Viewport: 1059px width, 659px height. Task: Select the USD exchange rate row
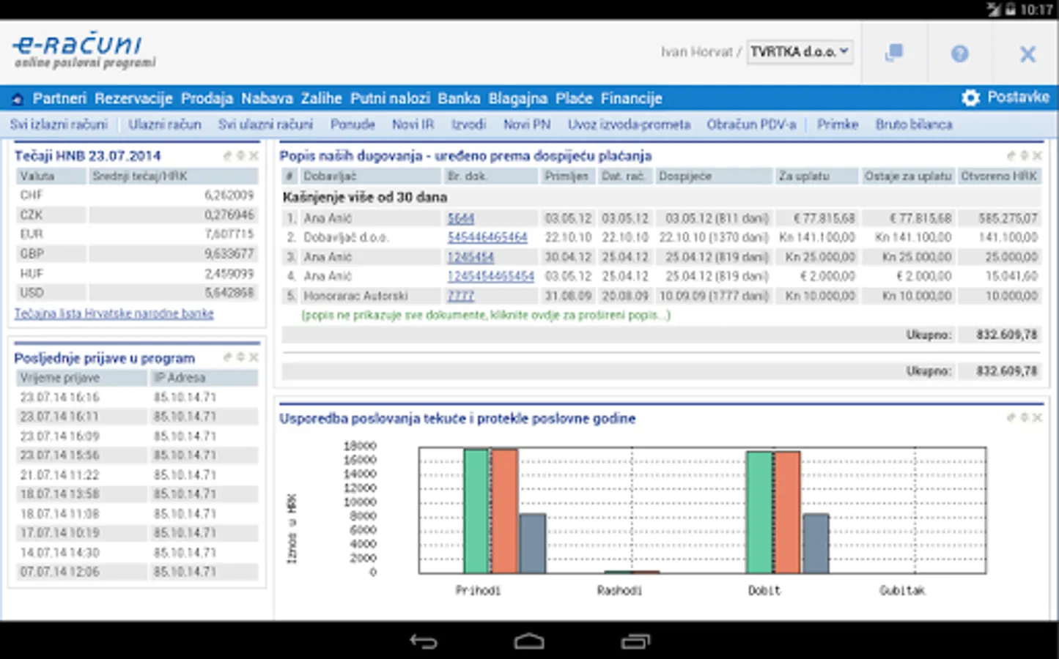(x=137, y=293)
